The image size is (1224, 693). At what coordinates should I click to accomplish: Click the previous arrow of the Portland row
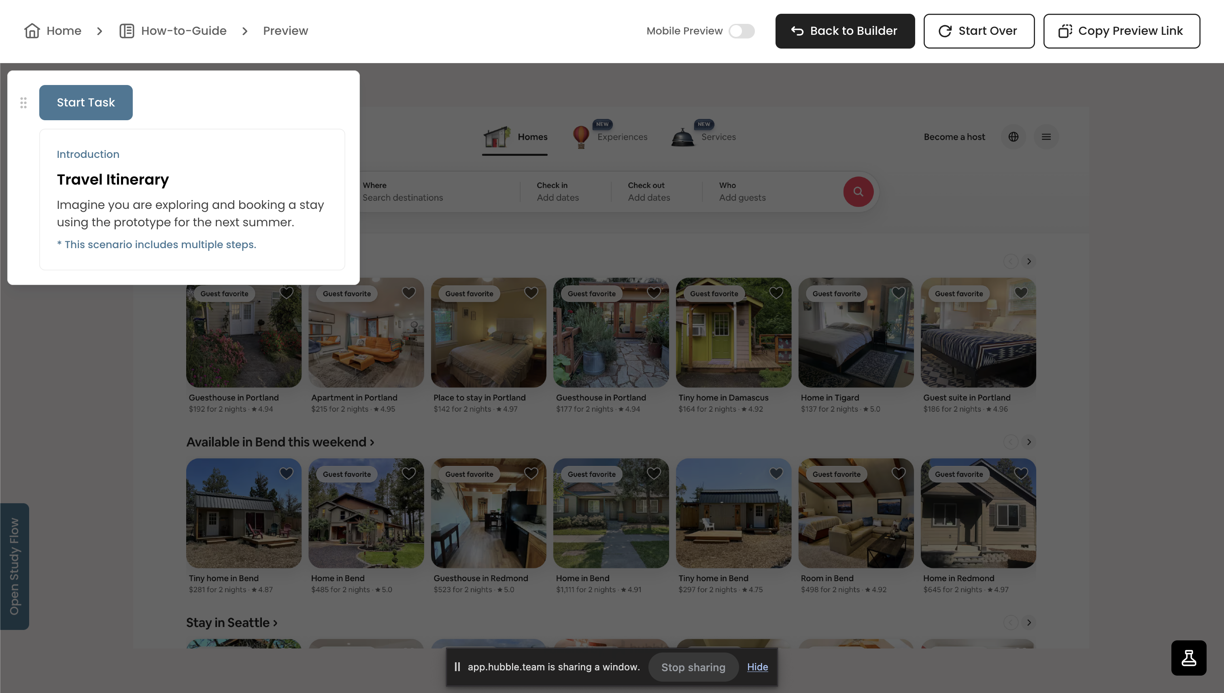(x=1011, y=261)
